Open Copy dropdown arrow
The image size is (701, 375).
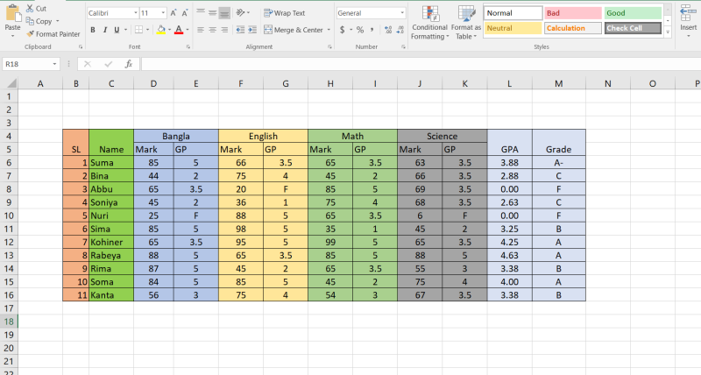[58, 21]
